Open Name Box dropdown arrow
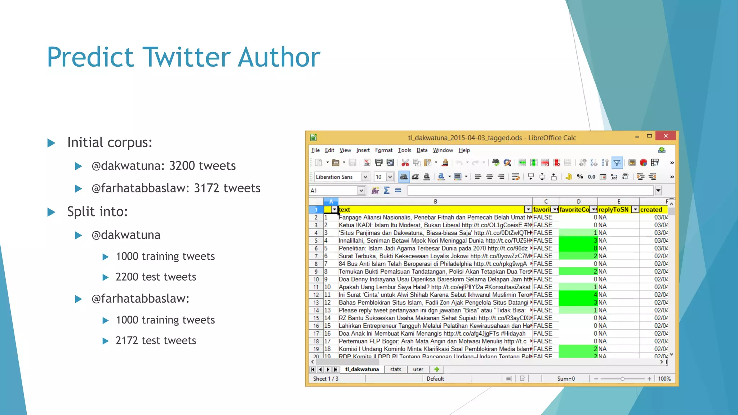The image size is (738, 415). tap(361, 191)
